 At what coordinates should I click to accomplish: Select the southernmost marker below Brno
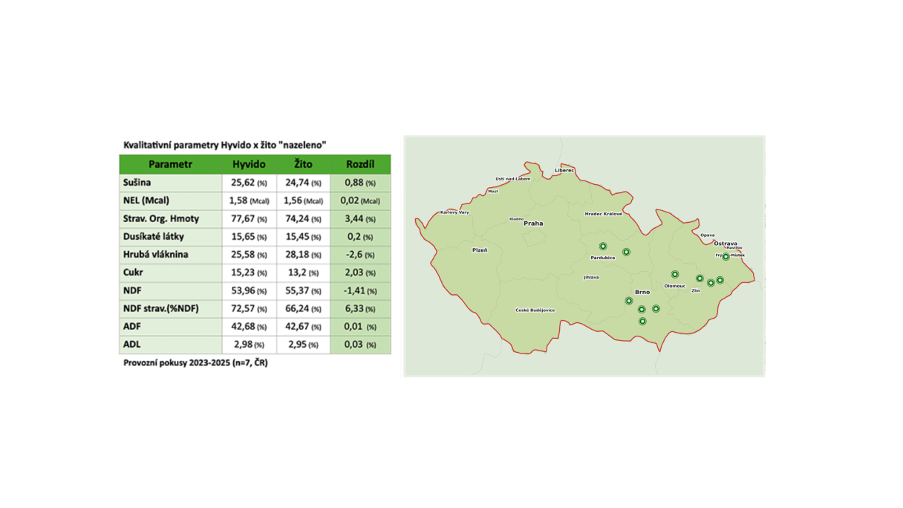click(x=642, y=322)
